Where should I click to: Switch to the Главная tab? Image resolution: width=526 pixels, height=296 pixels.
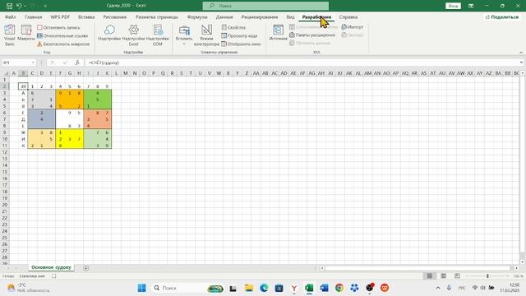[x=33, y=16]
